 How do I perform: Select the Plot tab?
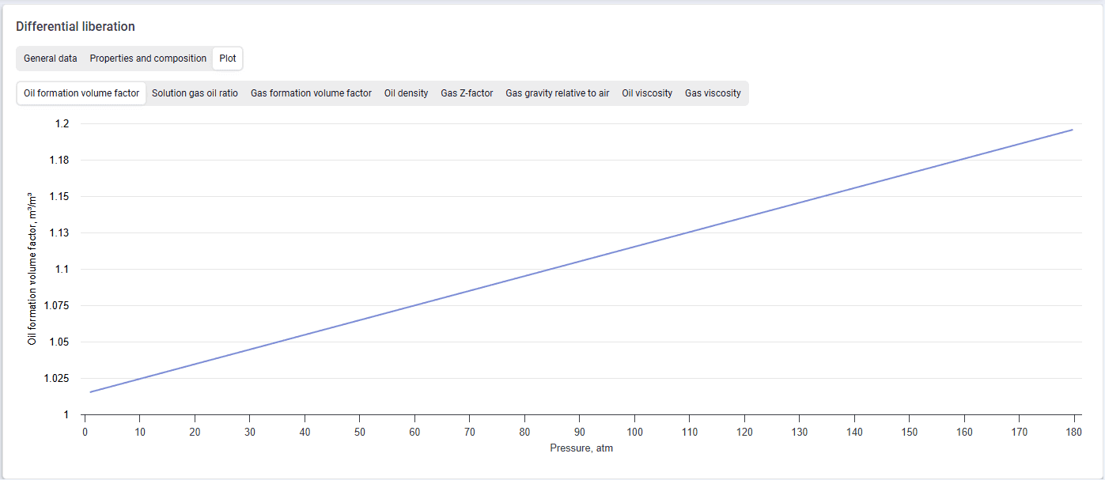(228, 59)
